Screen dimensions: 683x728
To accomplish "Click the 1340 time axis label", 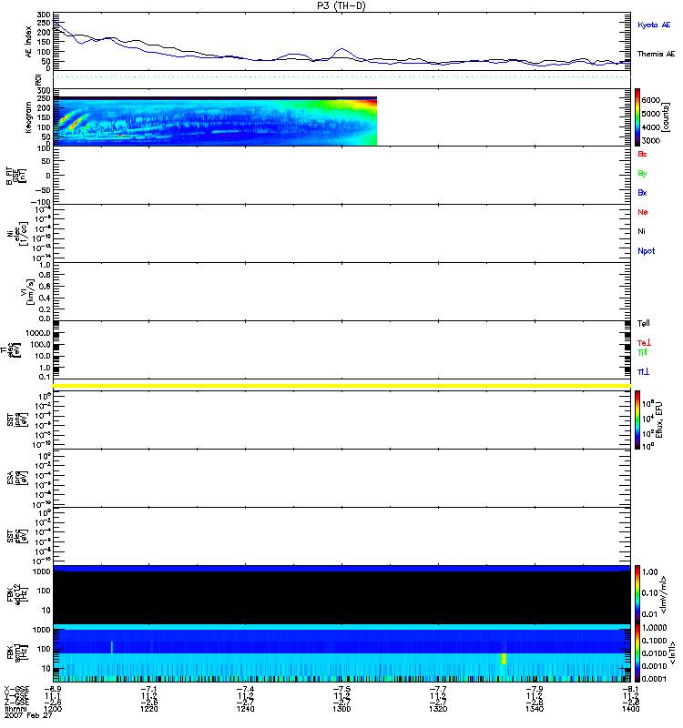I will click(535, 709).
